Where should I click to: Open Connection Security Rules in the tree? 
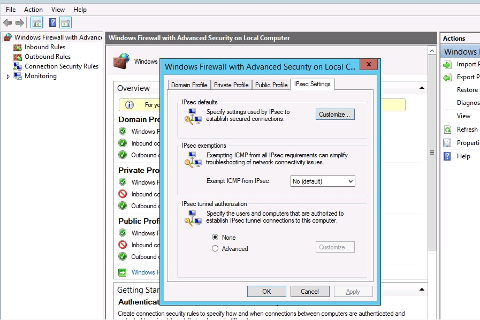coord(62,66)
